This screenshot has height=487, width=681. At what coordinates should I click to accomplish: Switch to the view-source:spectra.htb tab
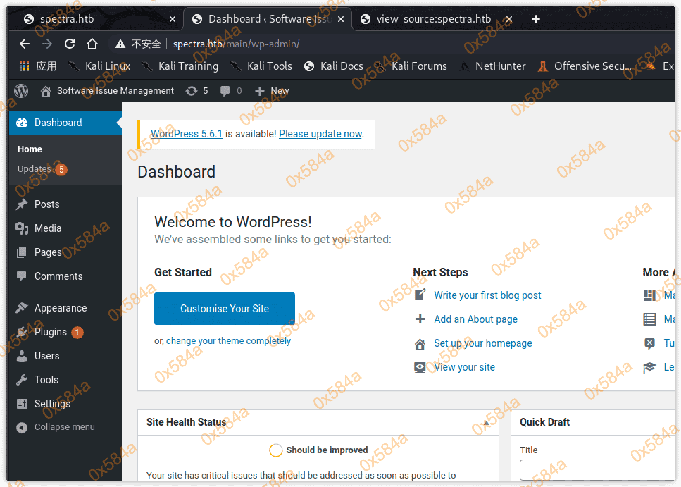433,19
